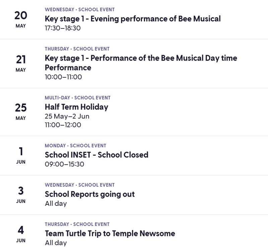268x248 pixels.
Task: Open the Half Term Holiday event
Action: point(76,107)
